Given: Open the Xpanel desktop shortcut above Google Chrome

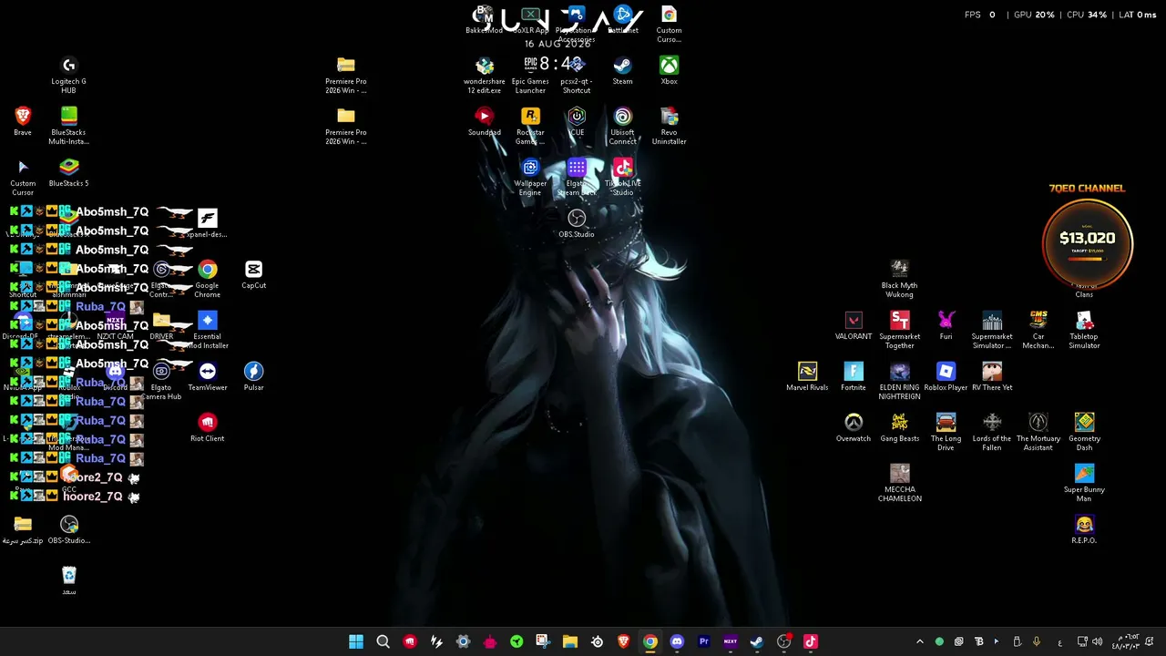Looking at the screenshot, I should [208, 223].
